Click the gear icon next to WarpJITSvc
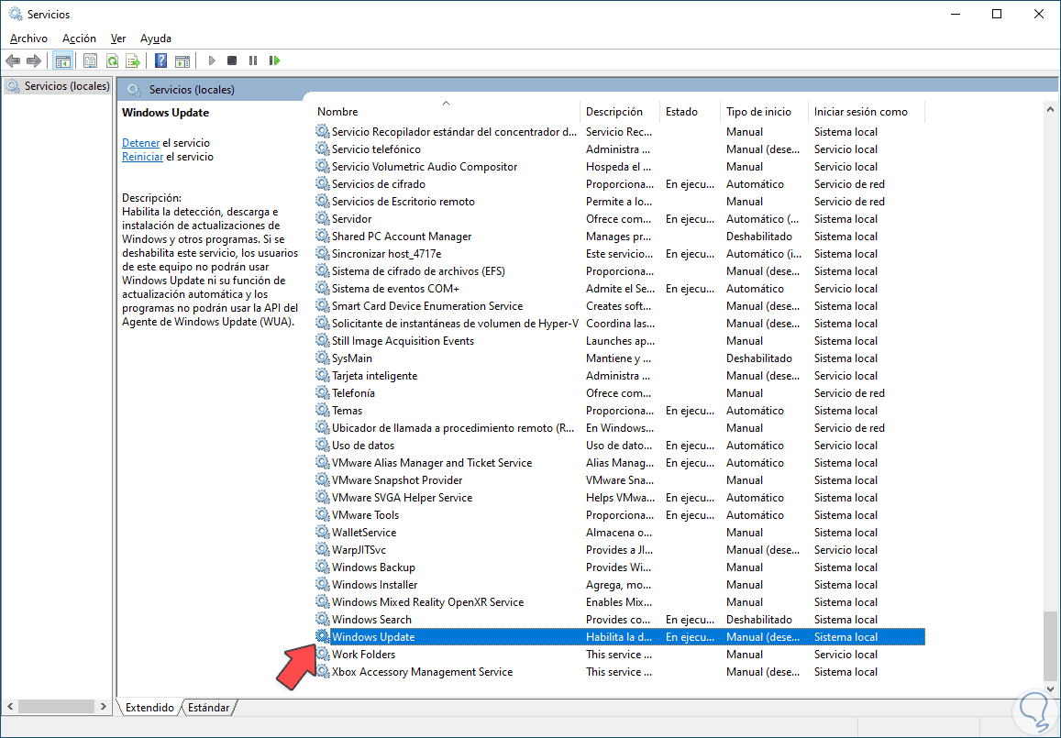This screenshot has height=738, width=1061. (x=323, y=549)
